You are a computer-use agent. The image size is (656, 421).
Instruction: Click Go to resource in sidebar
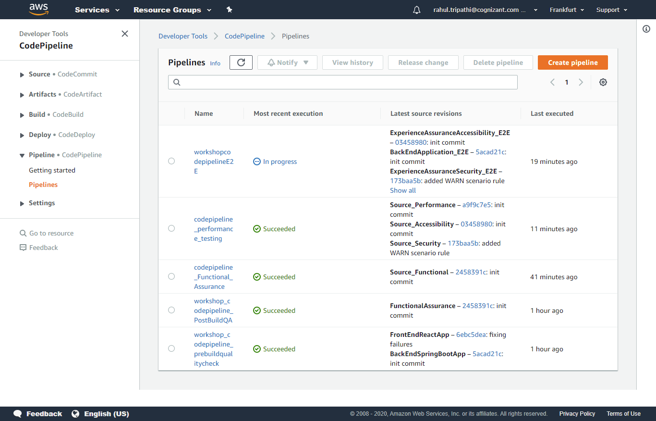point(51,233)
